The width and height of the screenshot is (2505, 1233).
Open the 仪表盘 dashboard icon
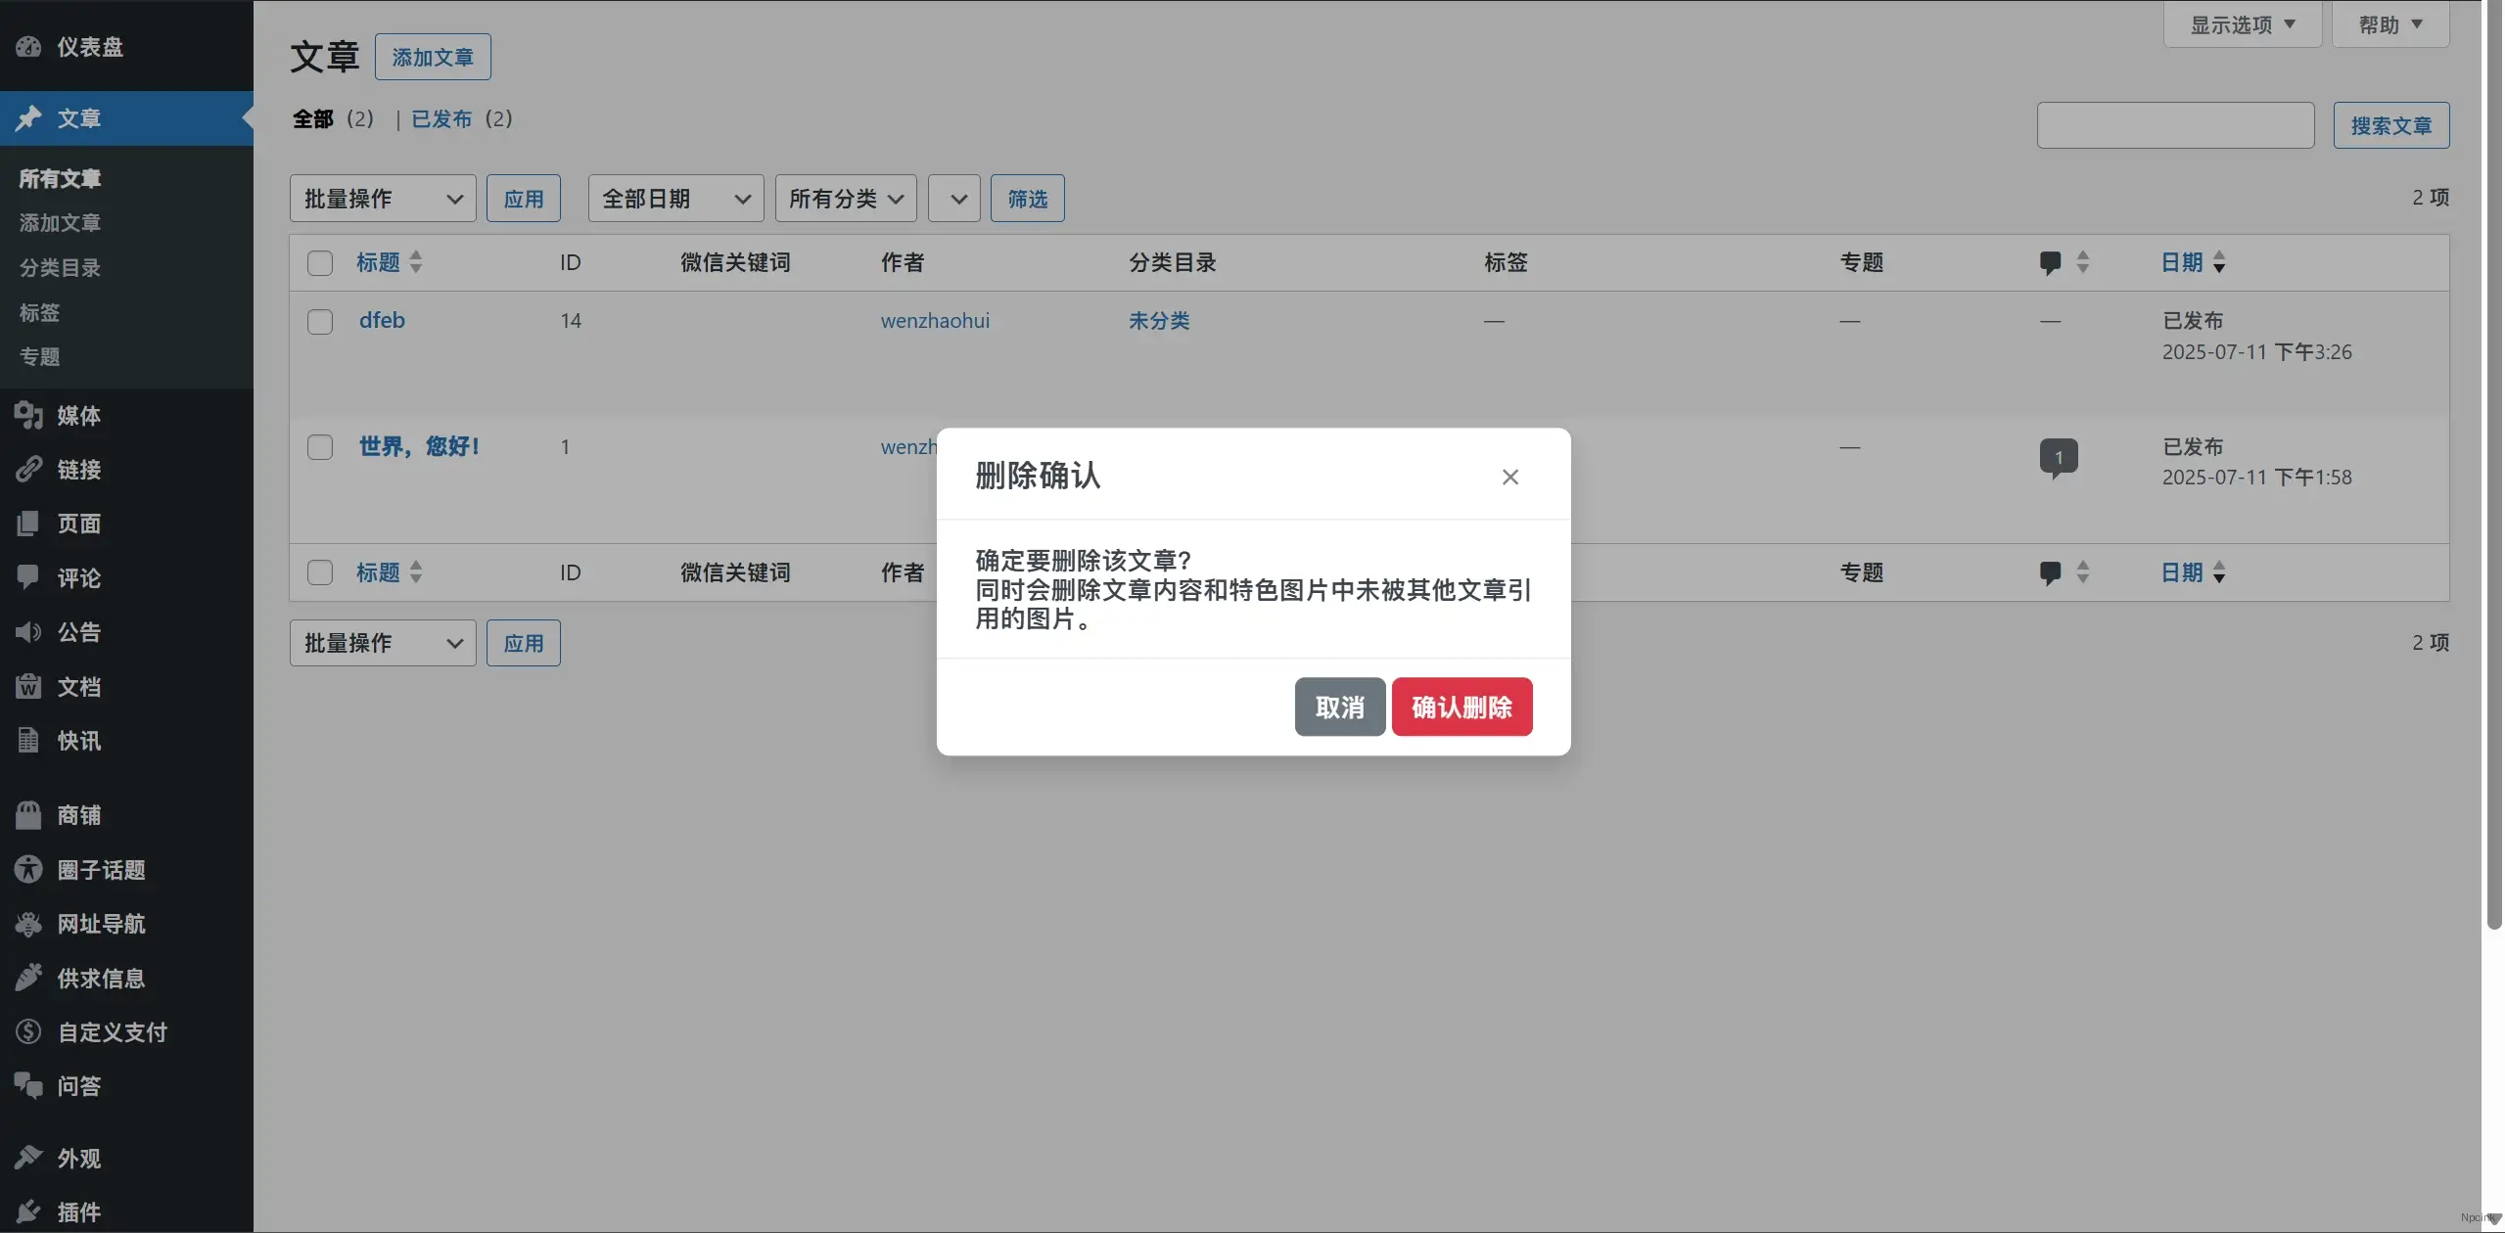pos(28,47)
